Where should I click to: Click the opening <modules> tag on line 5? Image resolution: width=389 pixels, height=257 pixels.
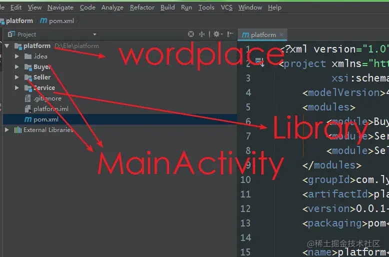[329, 107]
